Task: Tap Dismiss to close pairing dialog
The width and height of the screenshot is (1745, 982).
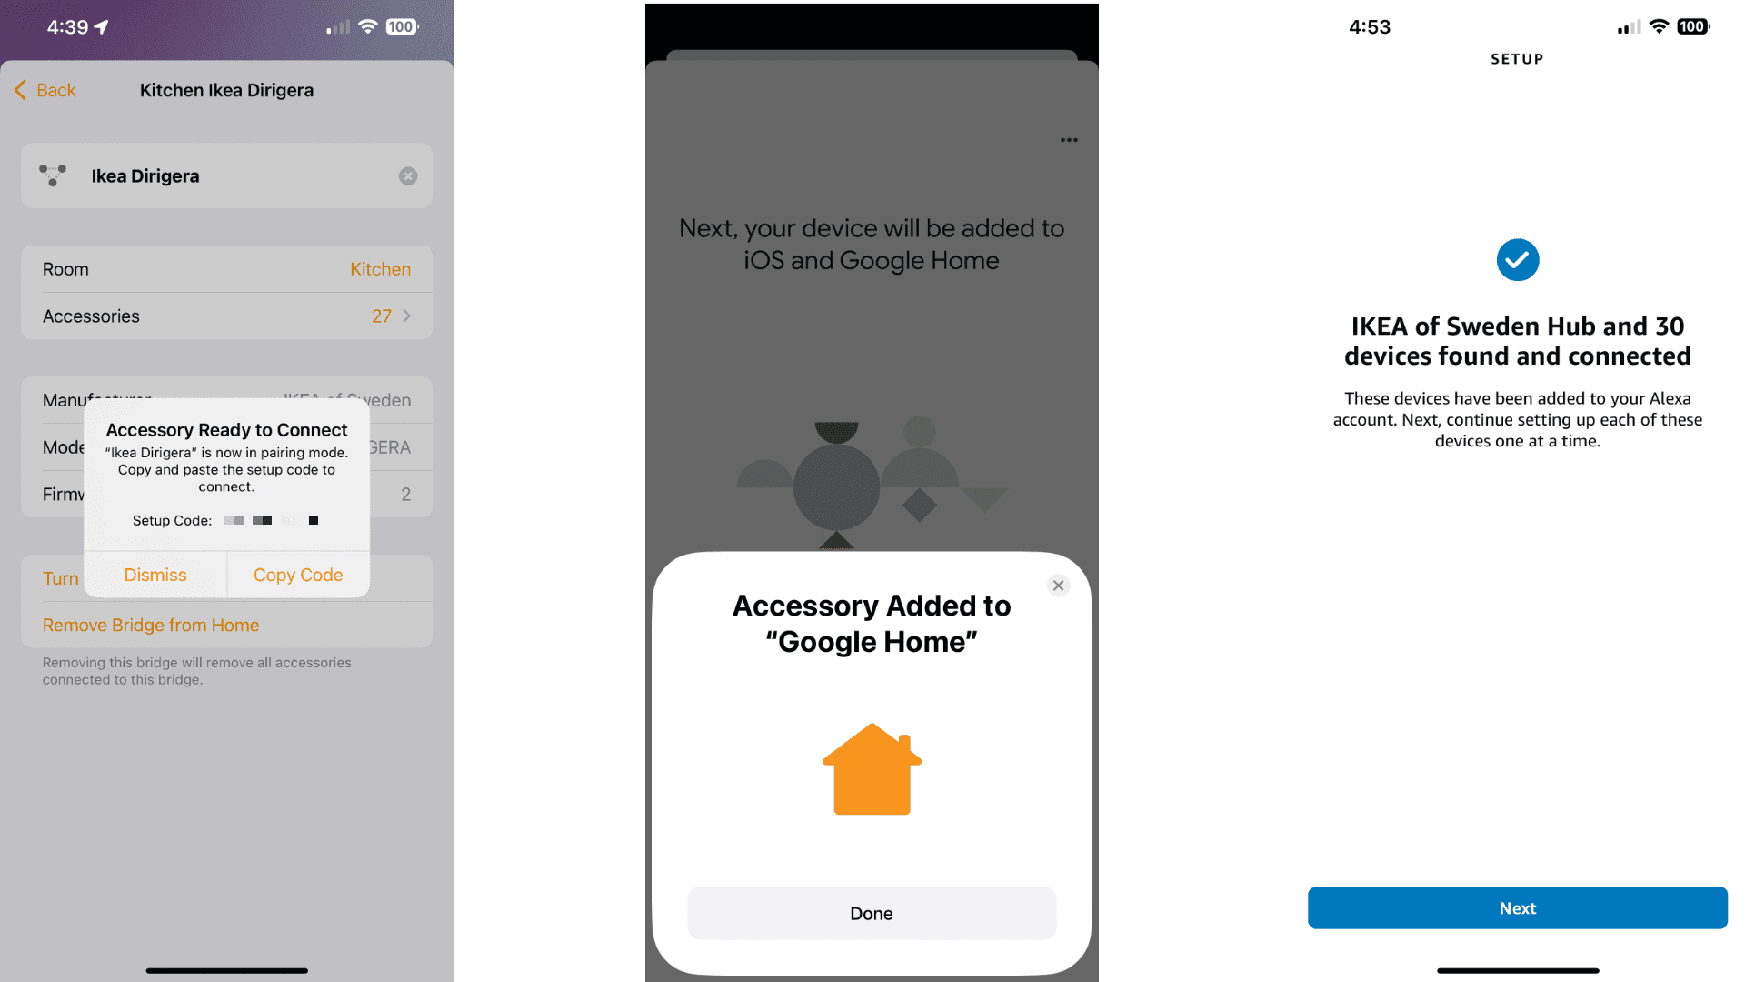Action: 154,575
